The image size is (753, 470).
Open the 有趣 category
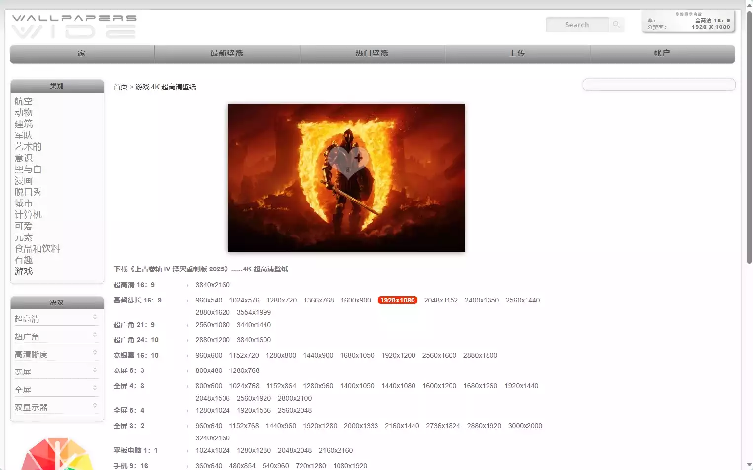[x=24, y=260]
